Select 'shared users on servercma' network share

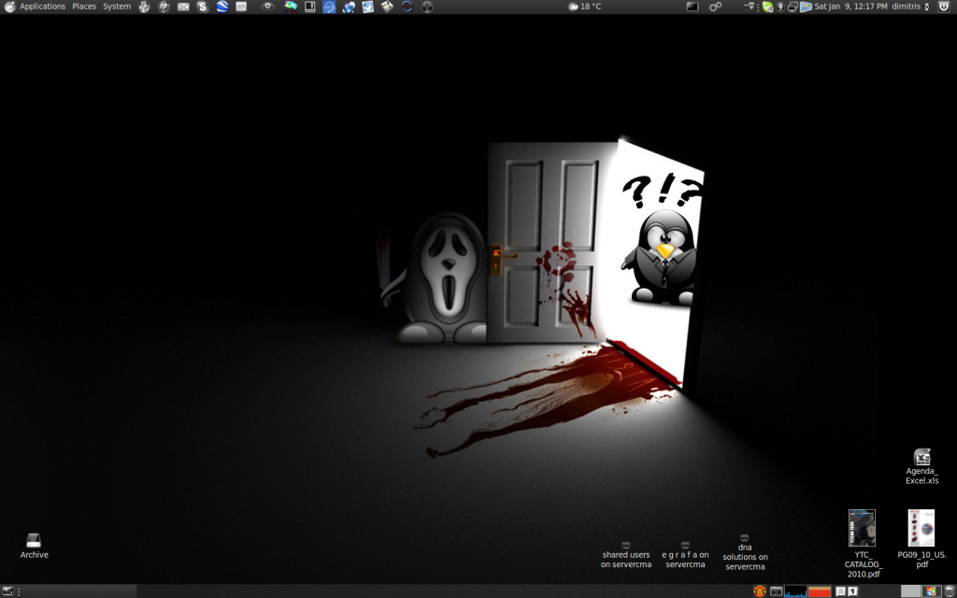coord(625,555)
